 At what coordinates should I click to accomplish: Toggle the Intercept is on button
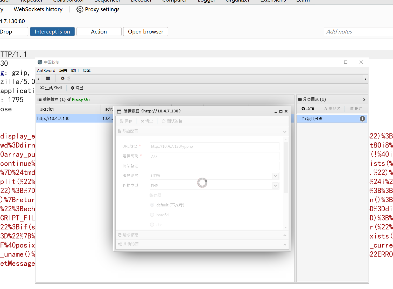pos(52,32)
